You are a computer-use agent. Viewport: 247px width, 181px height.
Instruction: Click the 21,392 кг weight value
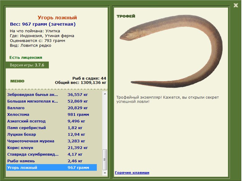[78, 148]
